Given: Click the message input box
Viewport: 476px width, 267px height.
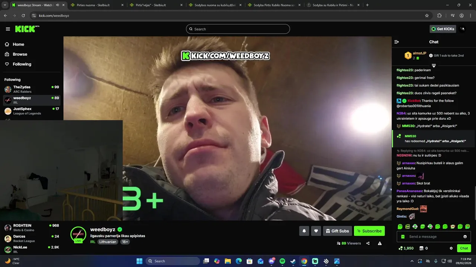Looking at the screenshot, I should point(434,237).
